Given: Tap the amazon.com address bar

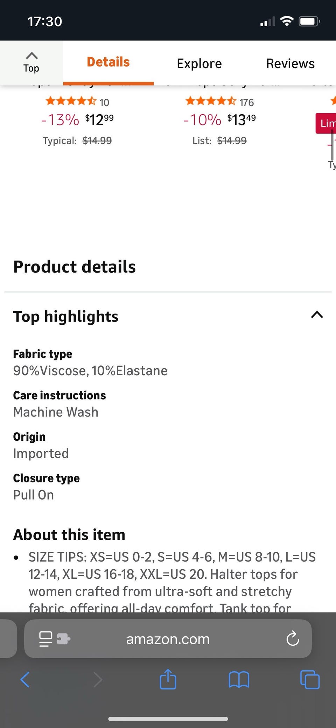Looking at the screenshot, I should click(x=168, y=639).
